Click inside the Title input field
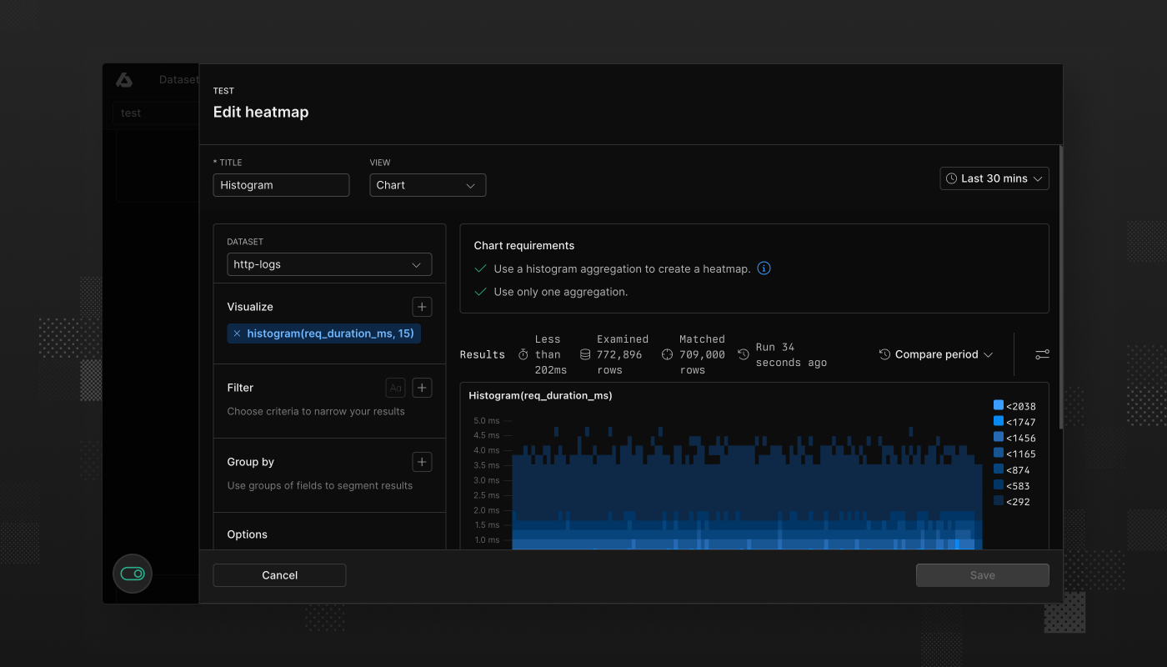This screenshot has height=667, width=1167. (281, 184)
